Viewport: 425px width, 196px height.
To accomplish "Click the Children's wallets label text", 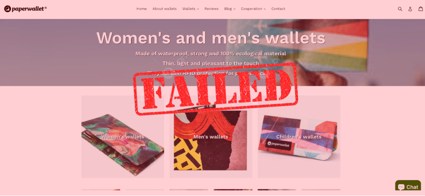I will pos(299,137).
